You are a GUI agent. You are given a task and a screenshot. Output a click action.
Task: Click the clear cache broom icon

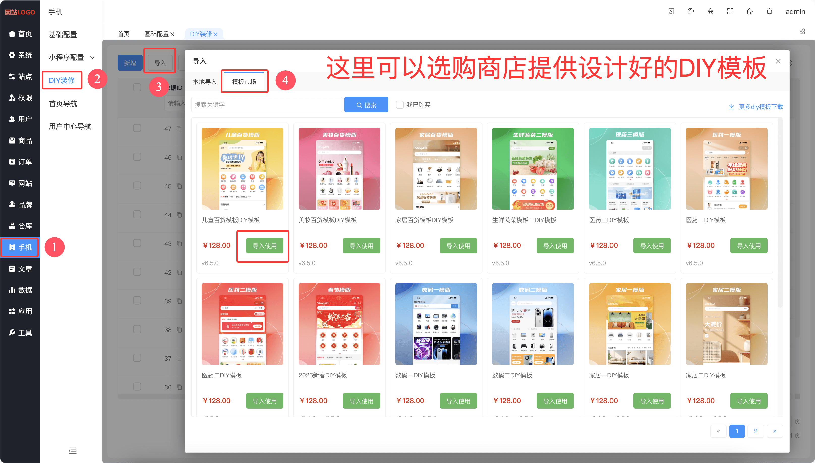coord(710,11)
